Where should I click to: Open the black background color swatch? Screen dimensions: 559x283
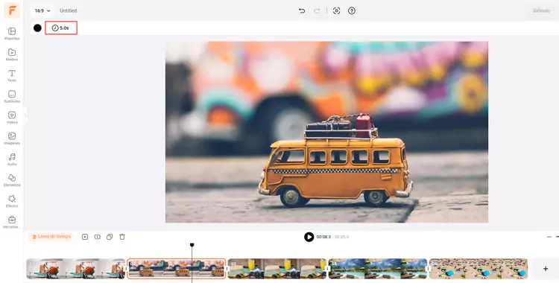tap(37, 28)
